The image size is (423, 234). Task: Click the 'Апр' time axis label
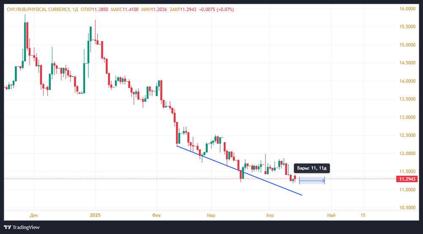click(x=269, y=215)
